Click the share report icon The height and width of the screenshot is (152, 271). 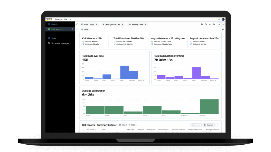[210, 25]
